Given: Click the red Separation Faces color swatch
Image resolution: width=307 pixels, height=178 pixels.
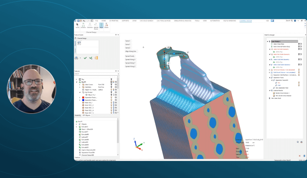Looking at the screenshot, I should click(x=83, y=97).
